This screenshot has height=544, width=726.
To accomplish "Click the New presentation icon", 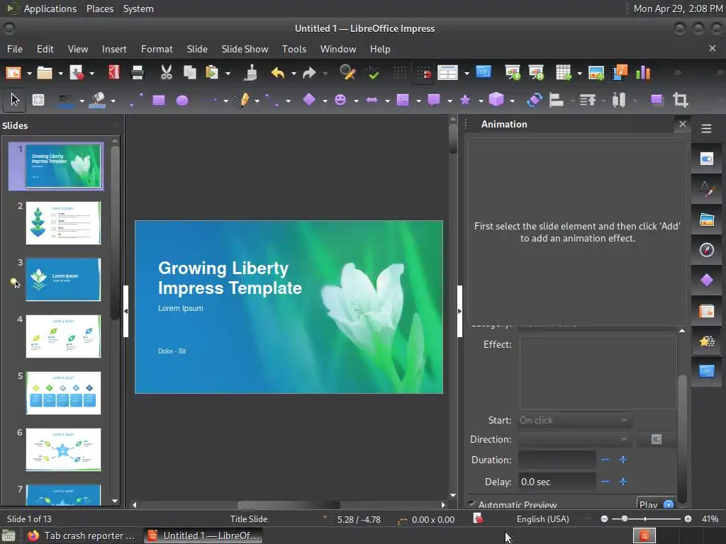I will pos(13,73).
